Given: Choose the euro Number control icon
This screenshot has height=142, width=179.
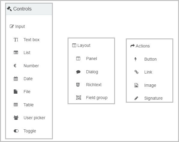Looking at the screenshot, I should tap(15, 66).
